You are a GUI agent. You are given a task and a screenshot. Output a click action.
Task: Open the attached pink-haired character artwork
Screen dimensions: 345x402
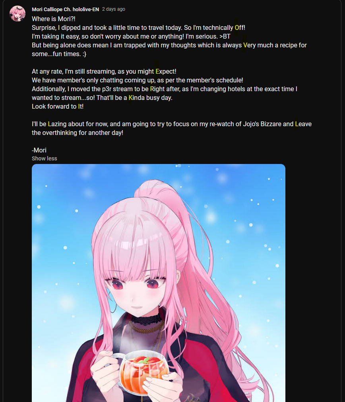[159, 283]
